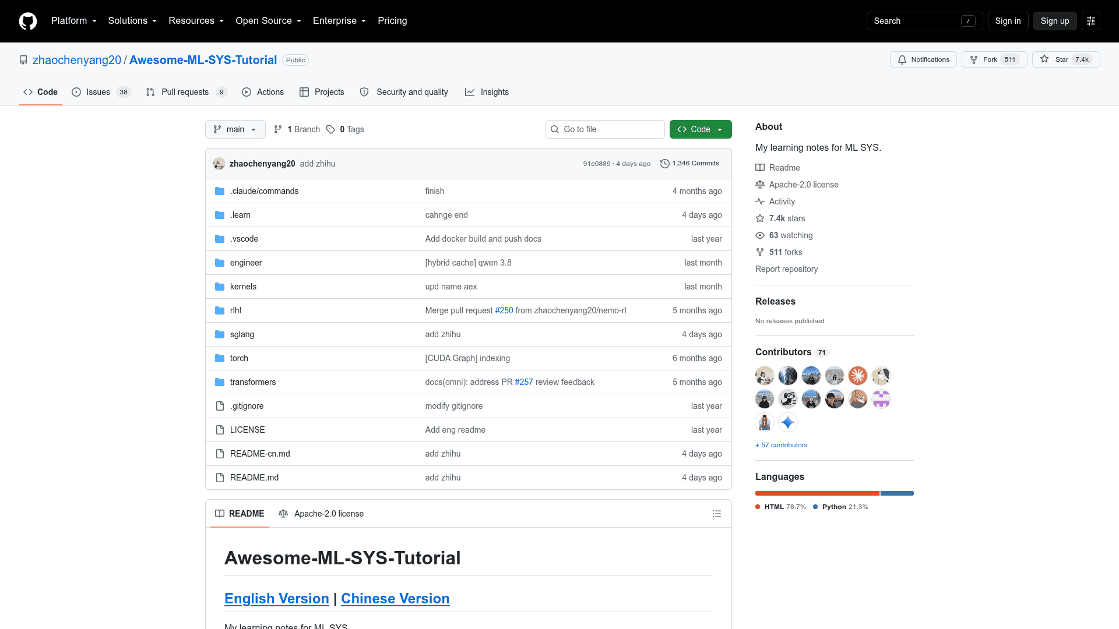Click the blue Python segment of language bar
Image resolution: width=1119 pixels, height=629 pixels.
click(897, 493)
